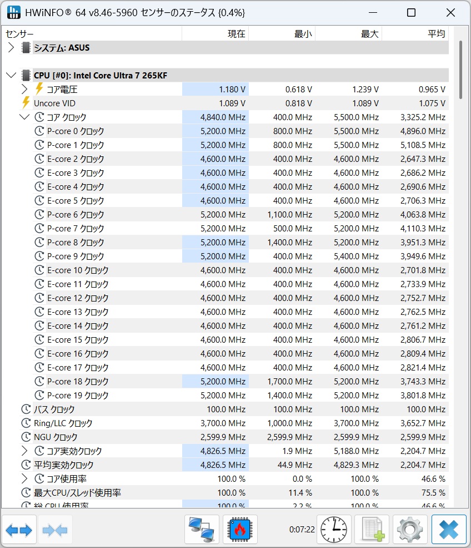Start logging with the document plus icon
Viewport: 471px width, 548px height.
[x=372, y=530]
